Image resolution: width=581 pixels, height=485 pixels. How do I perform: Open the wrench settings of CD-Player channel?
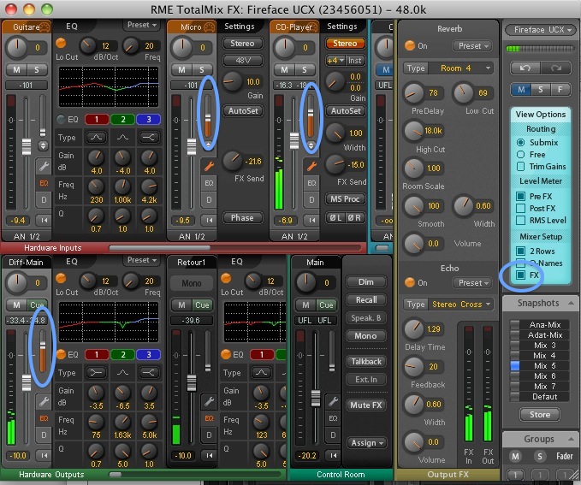pos(311,166)
